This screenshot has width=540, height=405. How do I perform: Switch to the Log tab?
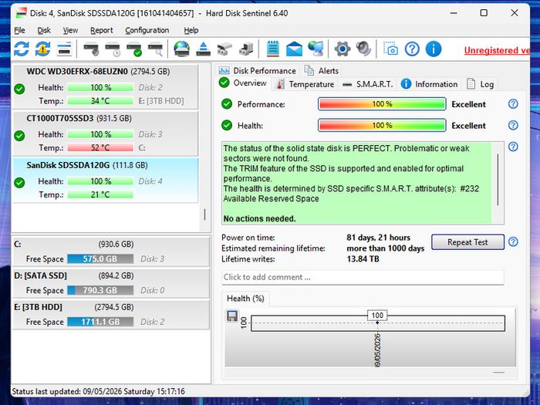pos(481,84)
